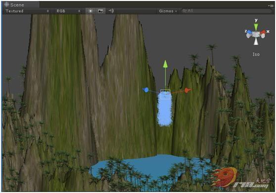This screenshot has height=193, width=276.
Task: Click the blue Z axis cone on the orientation gizmo
Action: [x=249, y=32]
